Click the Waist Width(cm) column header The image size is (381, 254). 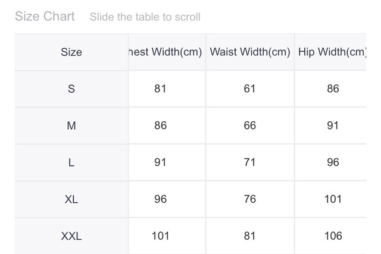[x=250, y=52]
